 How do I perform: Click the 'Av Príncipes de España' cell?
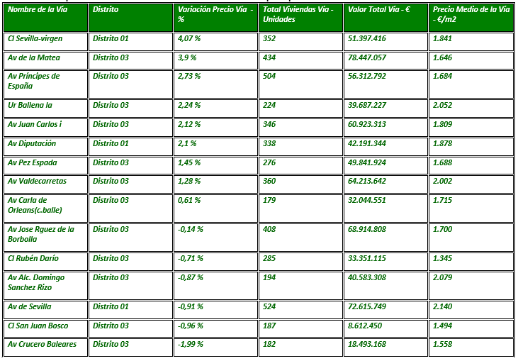33,81
